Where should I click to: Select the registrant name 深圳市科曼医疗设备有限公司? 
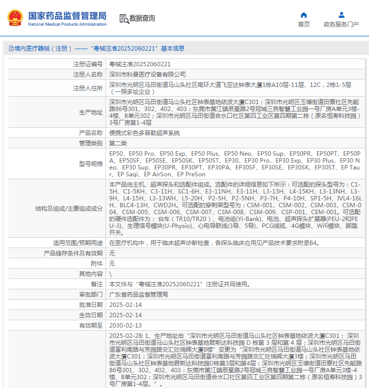[x=147, y=74]
